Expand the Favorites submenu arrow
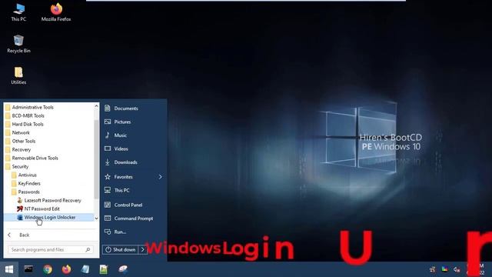 click(x=160, y=177)
